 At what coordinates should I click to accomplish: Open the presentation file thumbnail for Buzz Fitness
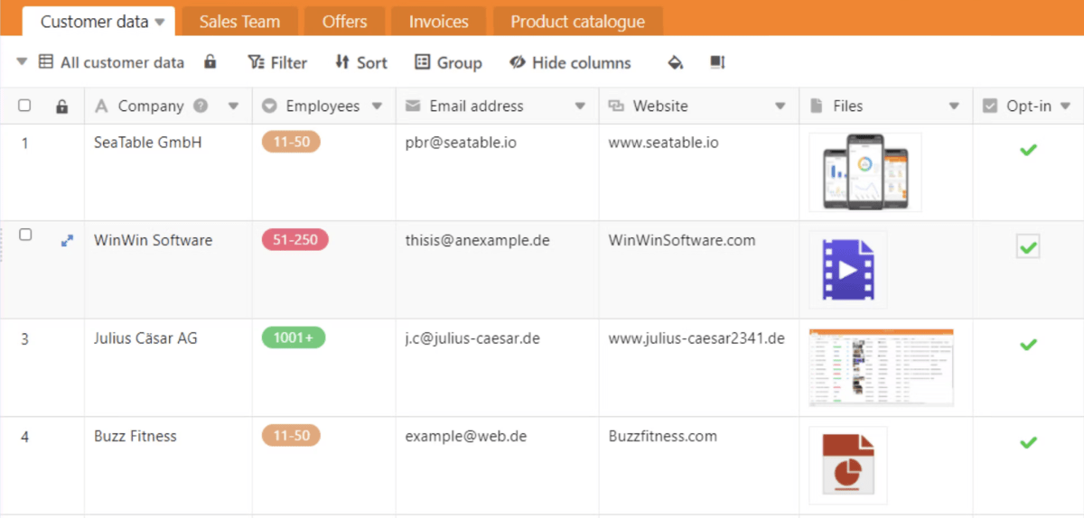click(x=848, y=465)
